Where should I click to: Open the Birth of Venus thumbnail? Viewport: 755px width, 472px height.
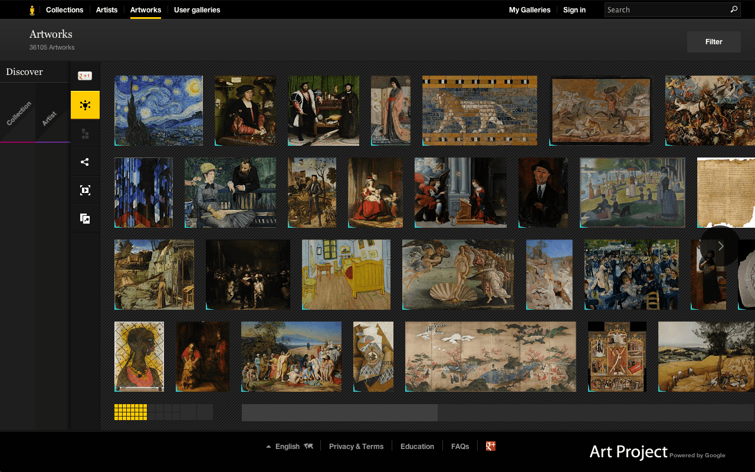point(458,274)
